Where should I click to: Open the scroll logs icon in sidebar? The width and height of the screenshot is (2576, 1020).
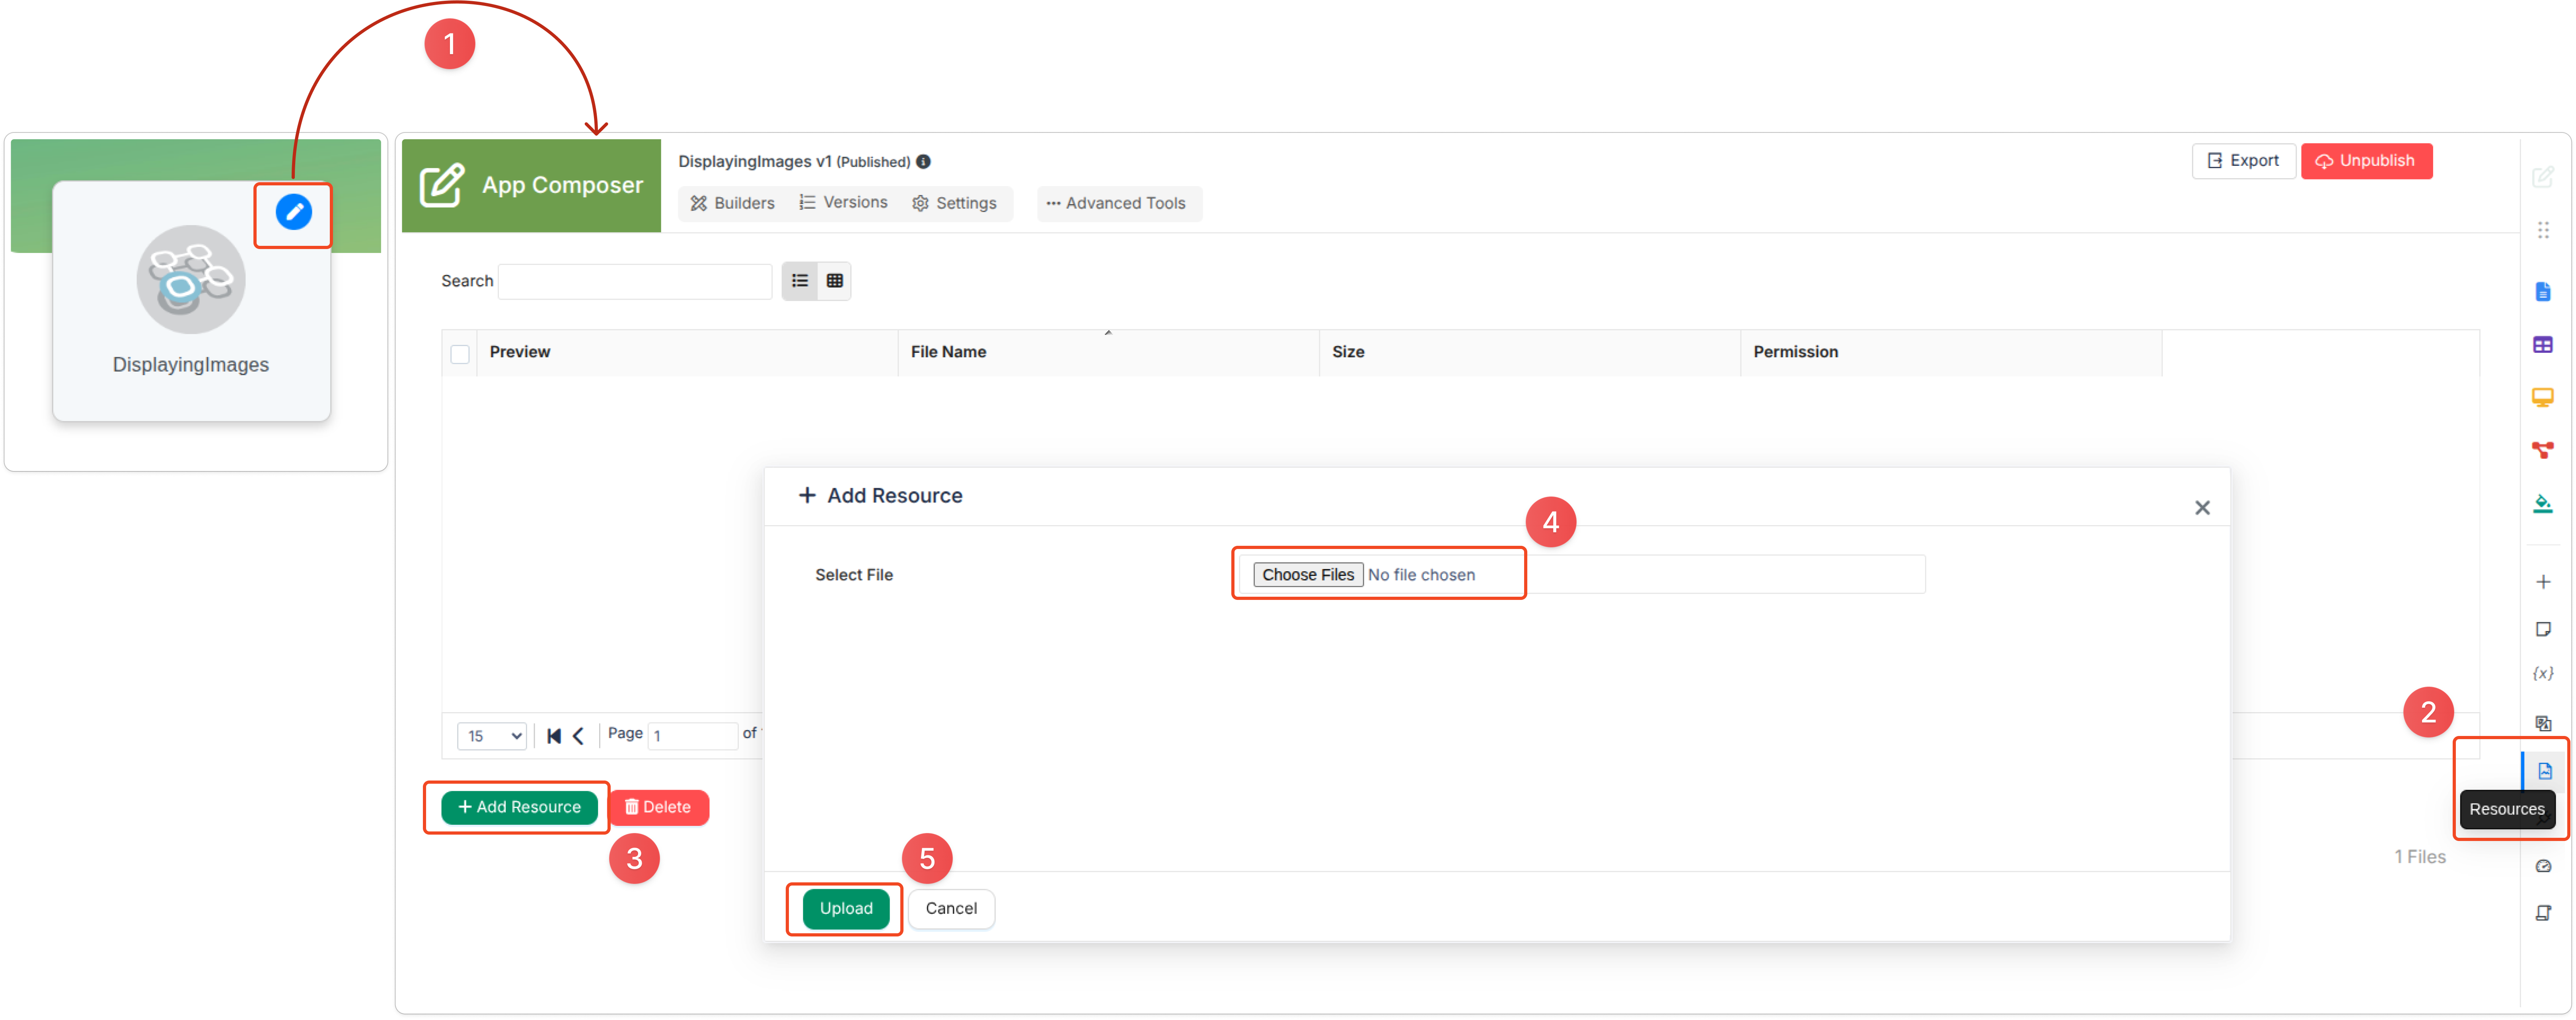(x=2542, y=913)
